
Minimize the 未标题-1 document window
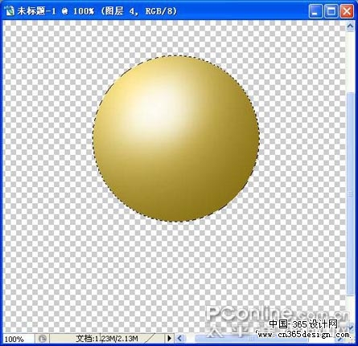(x=315, y=11)
